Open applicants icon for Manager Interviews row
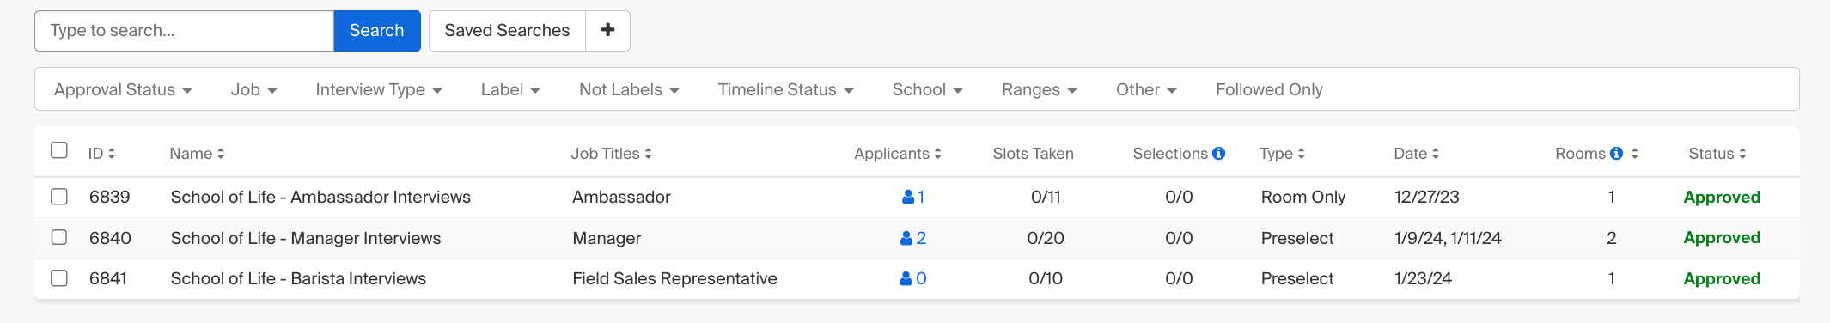The height and width of the screenshot is (323, 1830). (x=906, y=238)
